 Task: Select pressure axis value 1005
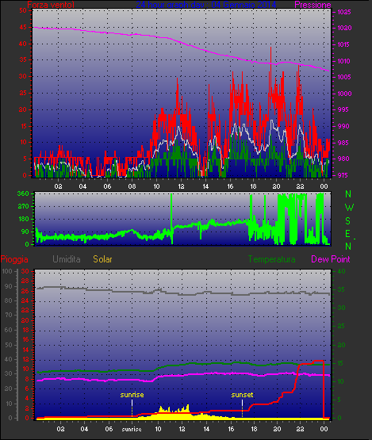(344, 77)
